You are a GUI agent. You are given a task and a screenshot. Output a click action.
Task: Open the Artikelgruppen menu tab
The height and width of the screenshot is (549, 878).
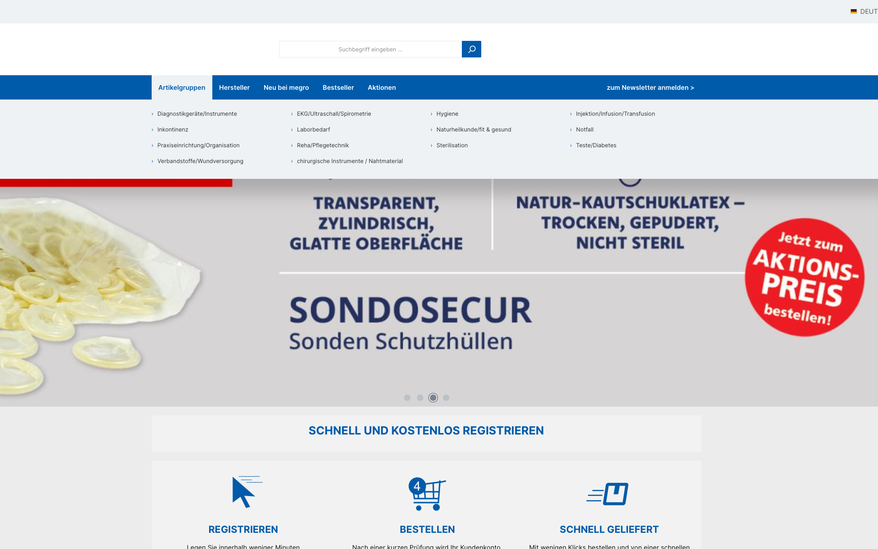(182, 87)
